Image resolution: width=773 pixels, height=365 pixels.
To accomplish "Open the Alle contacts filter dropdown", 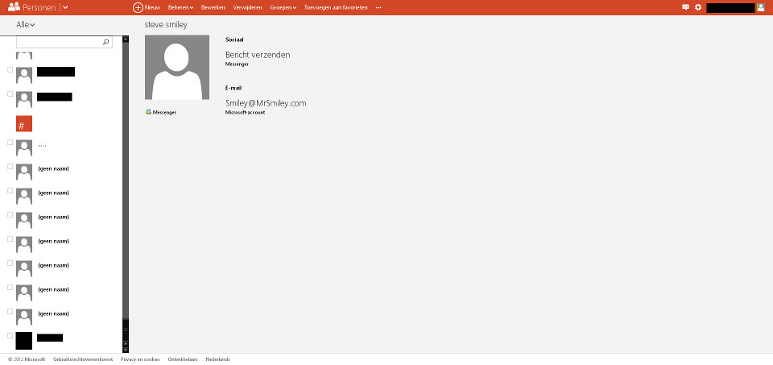I will [25, 25].
